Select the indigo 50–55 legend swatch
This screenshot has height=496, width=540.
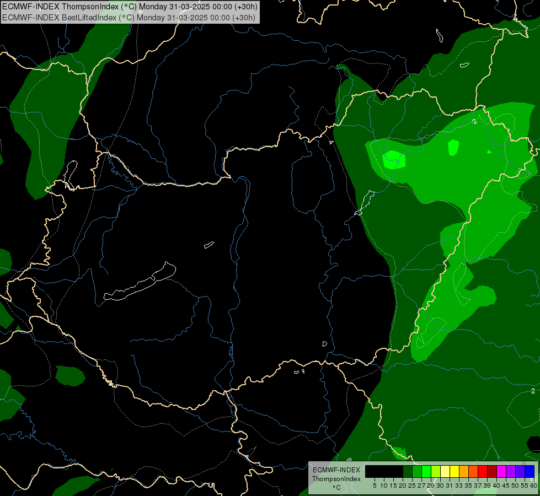(520, 471)
